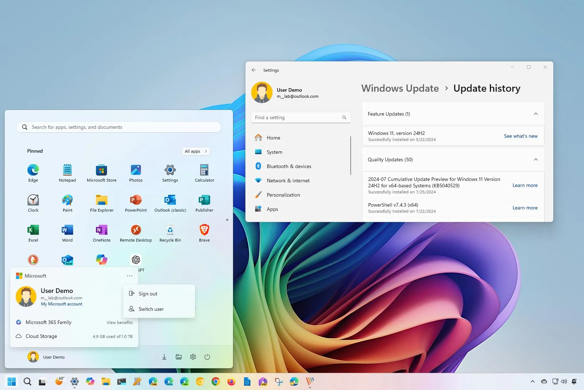Open Personalization settings

tap(283, 195)
